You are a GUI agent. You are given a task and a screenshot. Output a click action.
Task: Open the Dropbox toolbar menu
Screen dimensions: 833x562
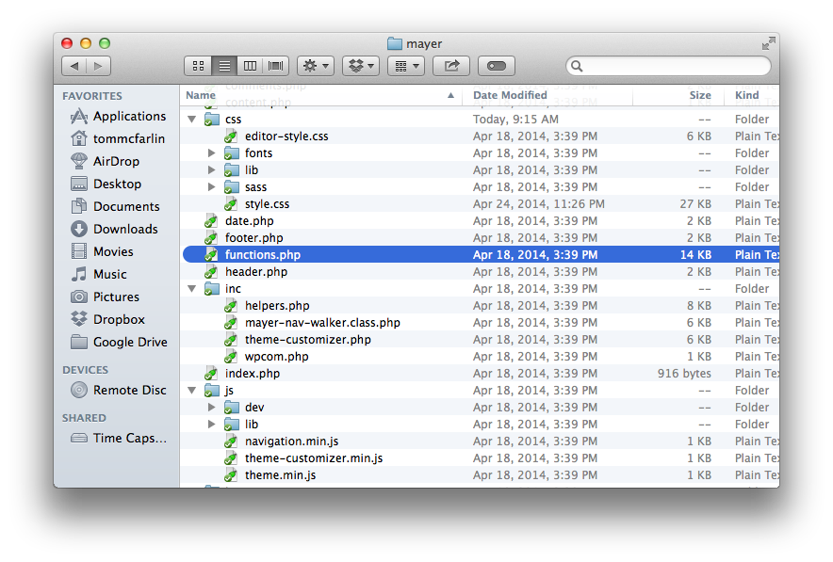[361, 66]
